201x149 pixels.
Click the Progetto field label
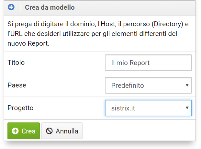pos(20,108)
